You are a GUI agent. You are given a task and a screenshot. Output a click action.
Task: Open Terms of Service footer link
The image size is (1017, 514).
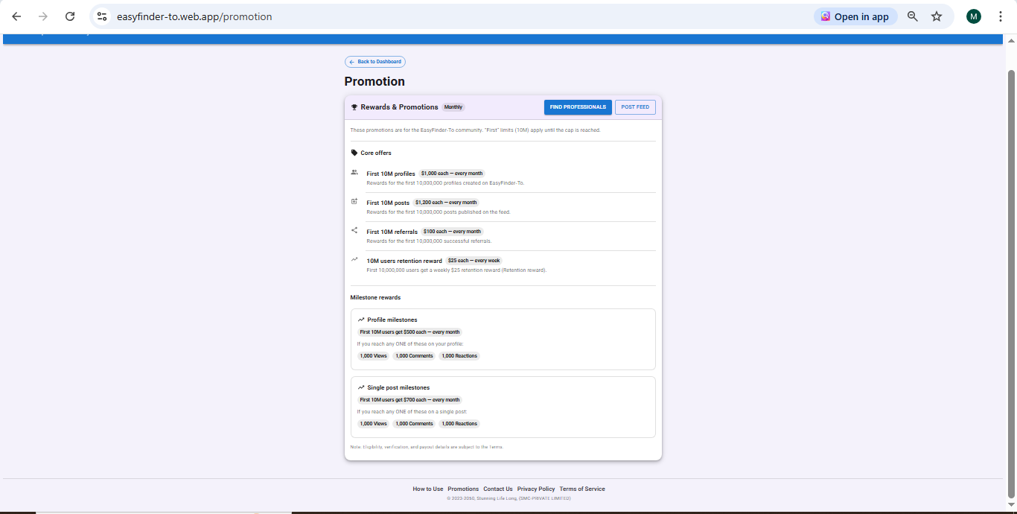pos(582,489)
